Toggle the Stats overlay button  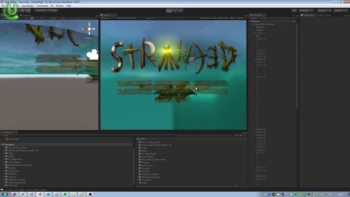232,18
